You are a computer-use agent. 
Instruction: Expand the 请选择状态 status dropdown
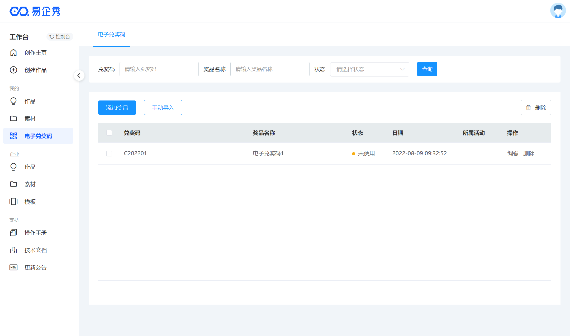[x=369, y=69]
